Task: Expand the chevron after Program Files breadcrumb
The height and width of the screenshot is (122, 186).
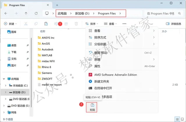Action: 120,14
